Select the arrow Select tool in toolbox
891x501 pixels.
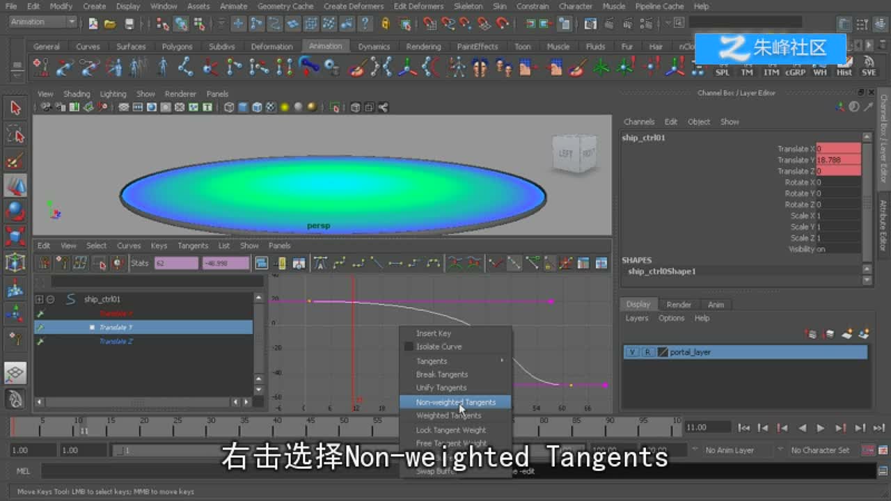click(x=15, y=108)
